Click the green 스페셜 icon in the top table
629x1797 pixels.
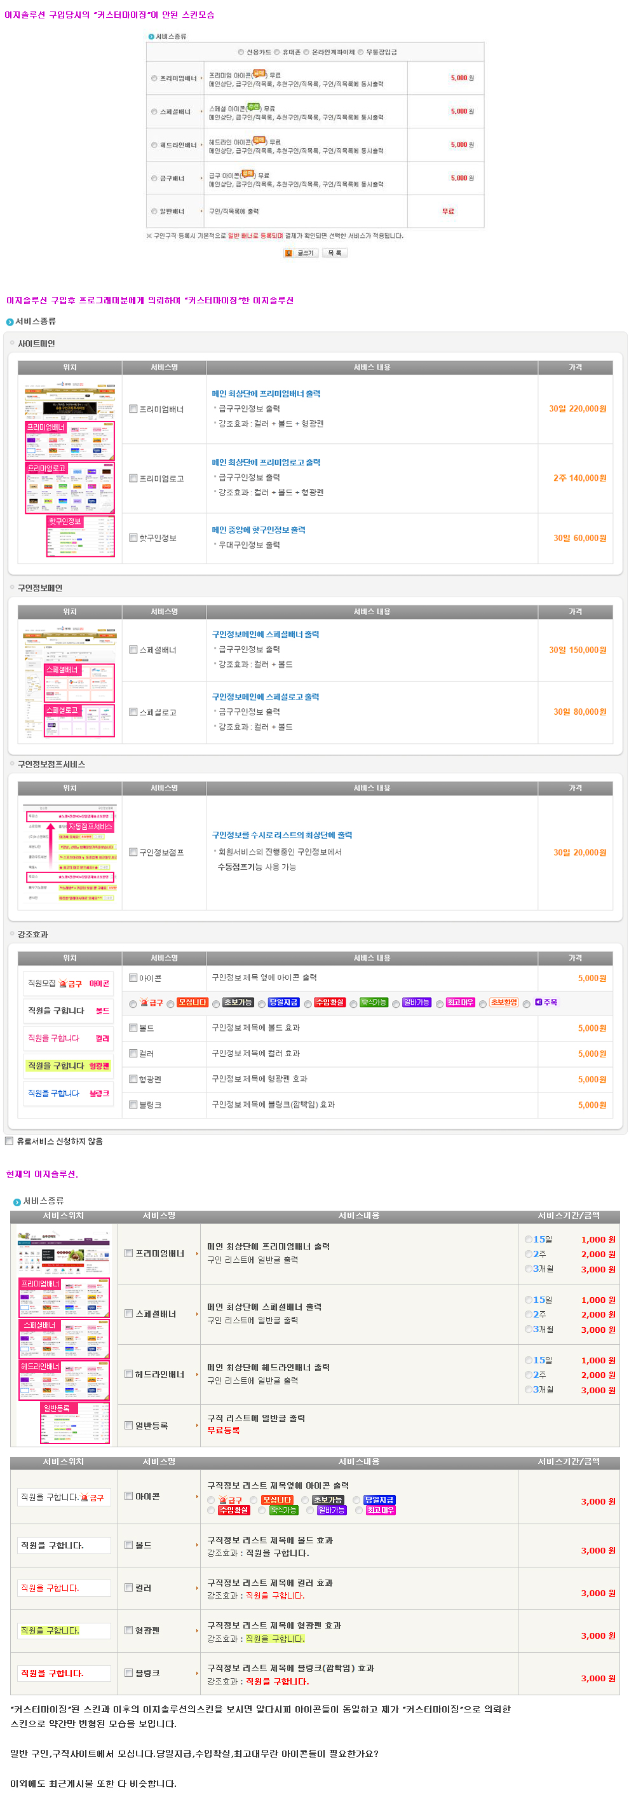254,107
